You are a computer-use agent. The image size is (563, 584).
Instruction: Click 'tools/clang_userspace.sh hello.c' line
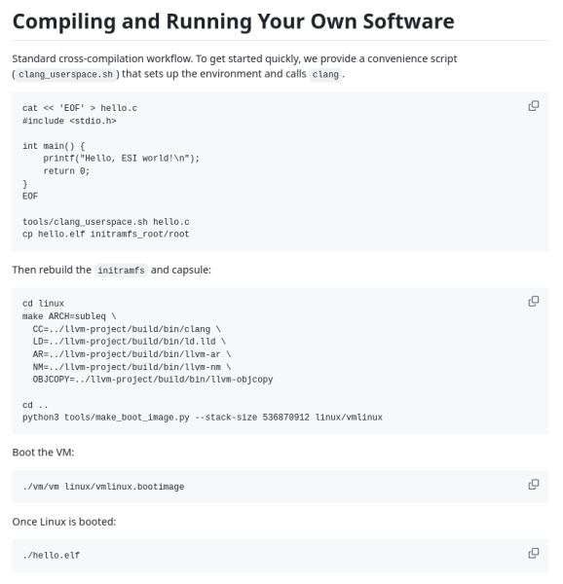[106, 222]
